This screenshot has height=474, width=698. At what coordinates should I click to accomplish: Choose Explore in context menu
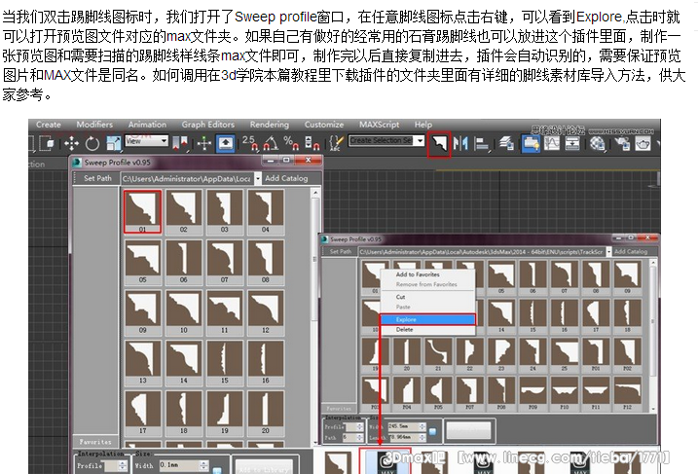428,319
